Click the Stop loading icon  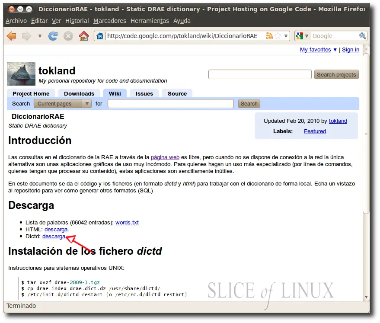pos(68,36)
